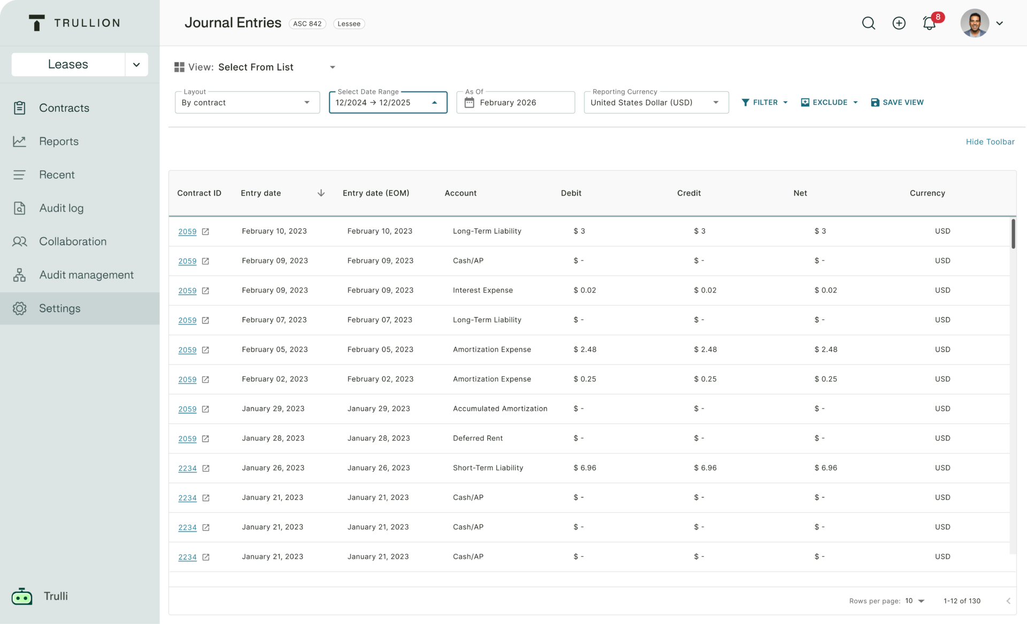Open Audit log from sidebar
The image size is (1027, 624).
(x=61, y=209)
